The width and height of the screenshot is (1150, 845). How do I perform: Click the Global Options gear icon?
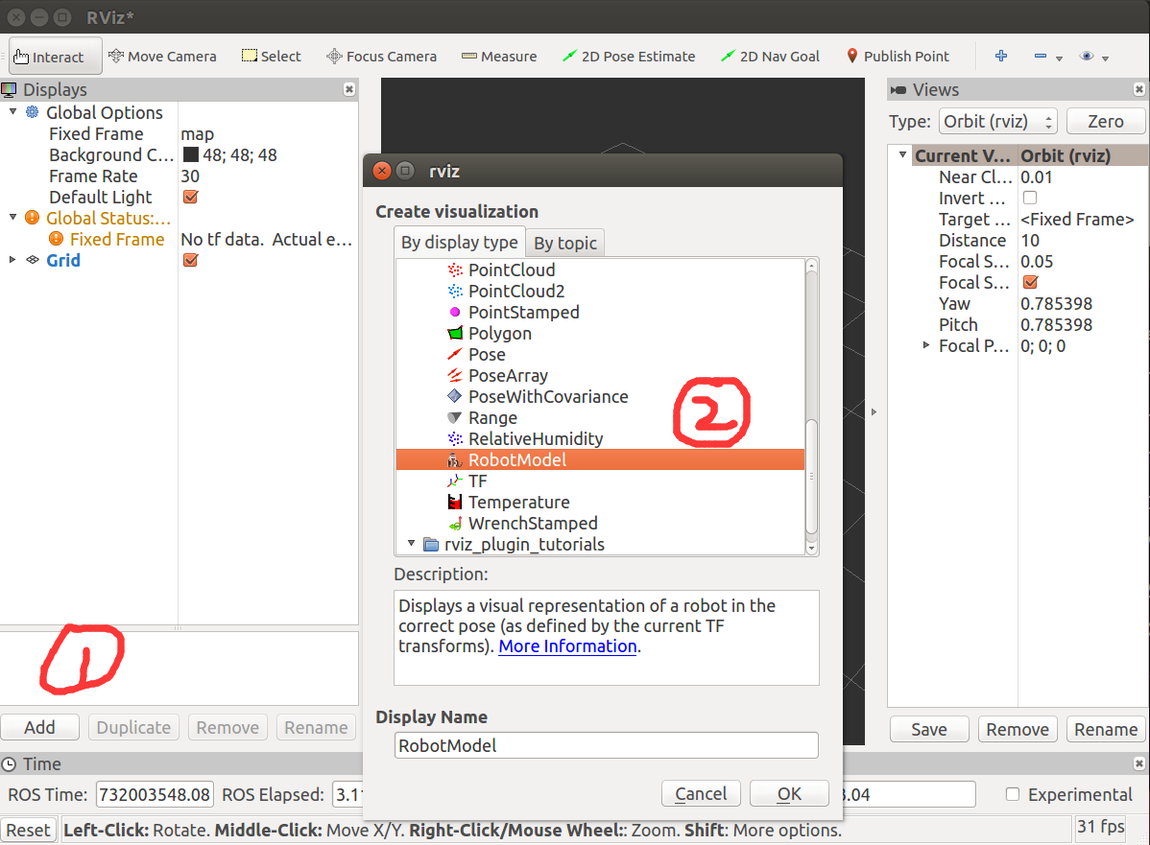point(33,112)
